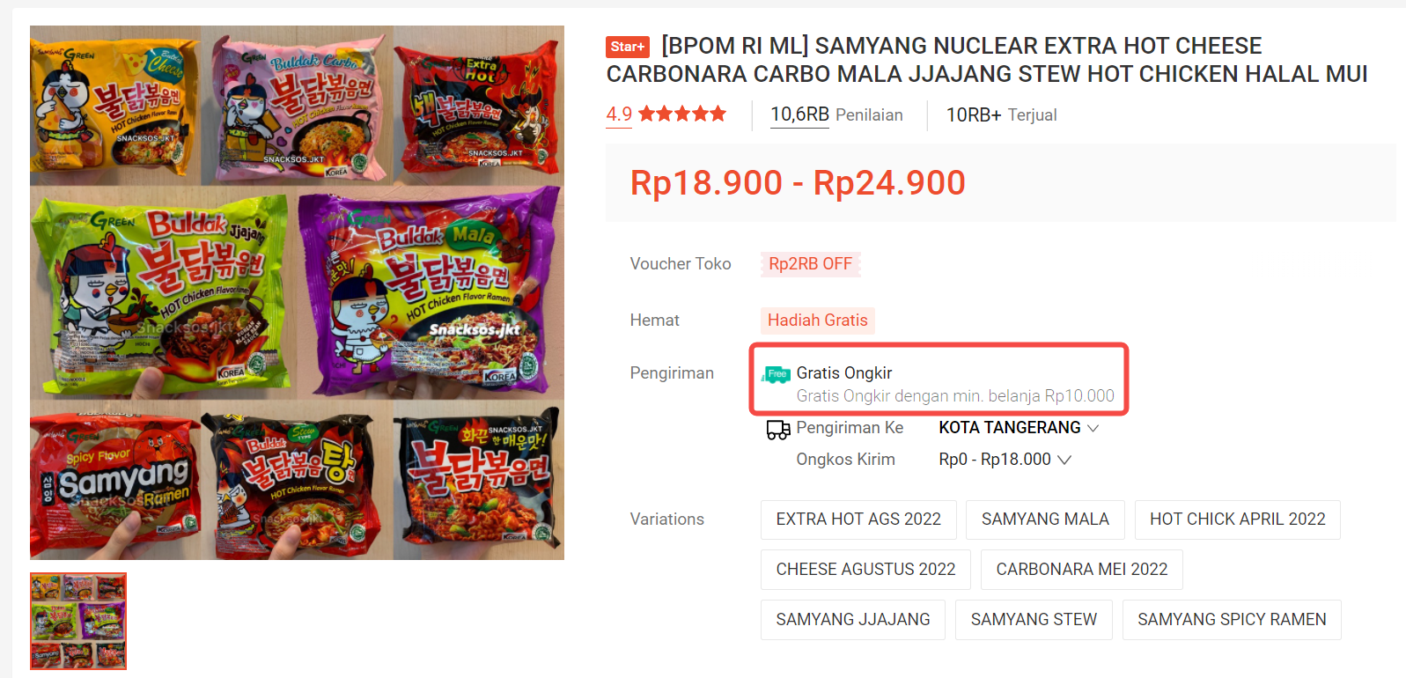Select the EXTRA HOT AGS 2022 variation
Viewport: 1406px width, 678px height.
point(858,520)
